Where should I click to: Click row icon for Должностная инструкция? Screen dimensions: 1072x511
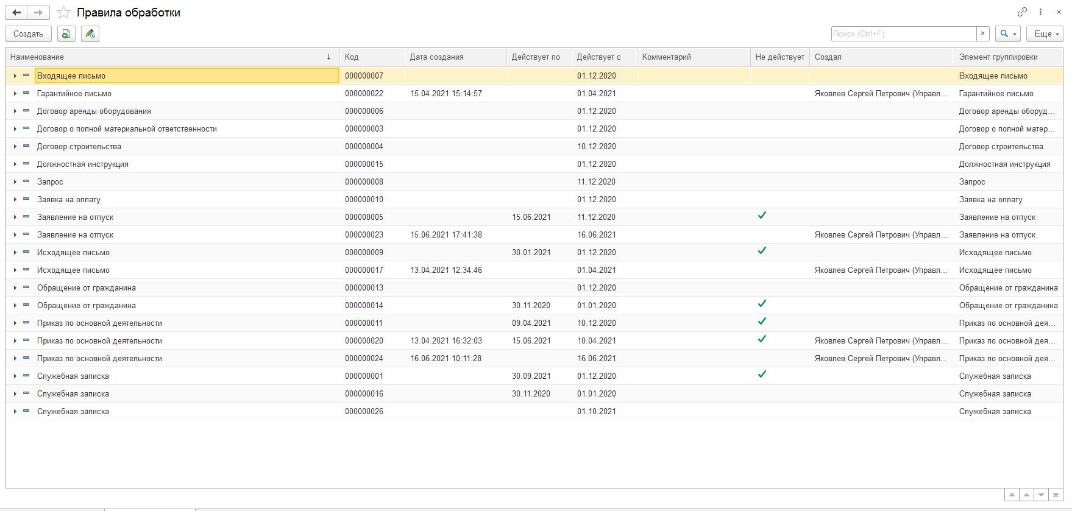26,164
